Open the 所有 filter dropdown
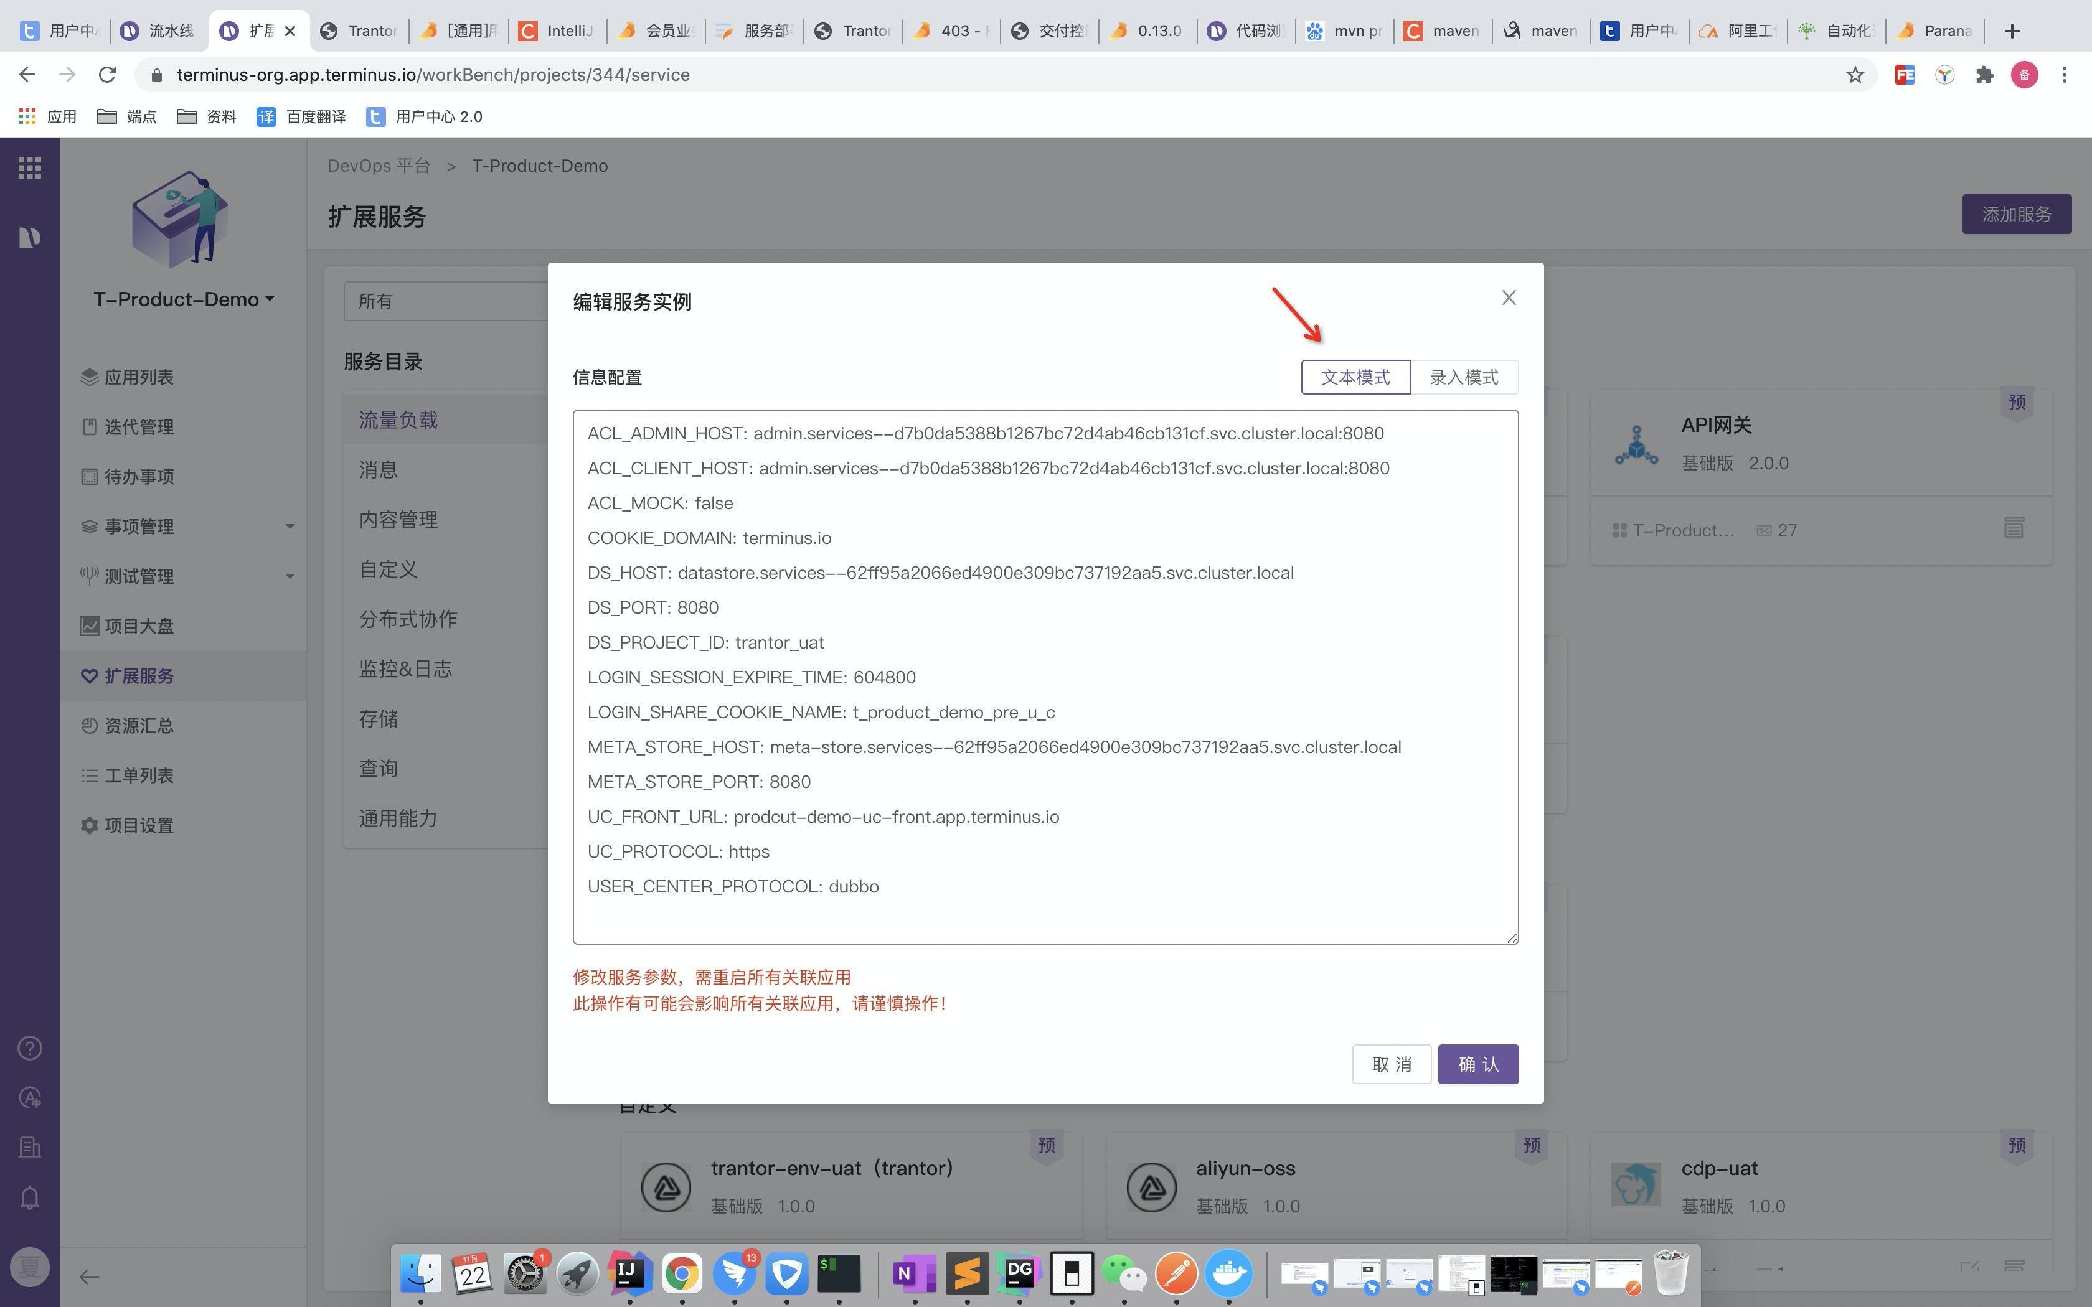The image size is (2092, 1307). click(446, 301)
